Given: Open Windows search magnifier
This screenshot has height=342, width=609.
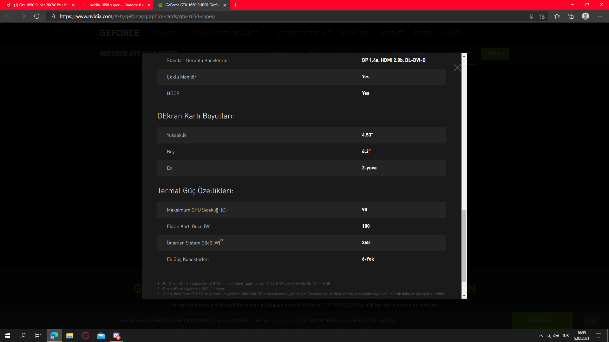Looking at the screenshot, I should tap(23, 336).
